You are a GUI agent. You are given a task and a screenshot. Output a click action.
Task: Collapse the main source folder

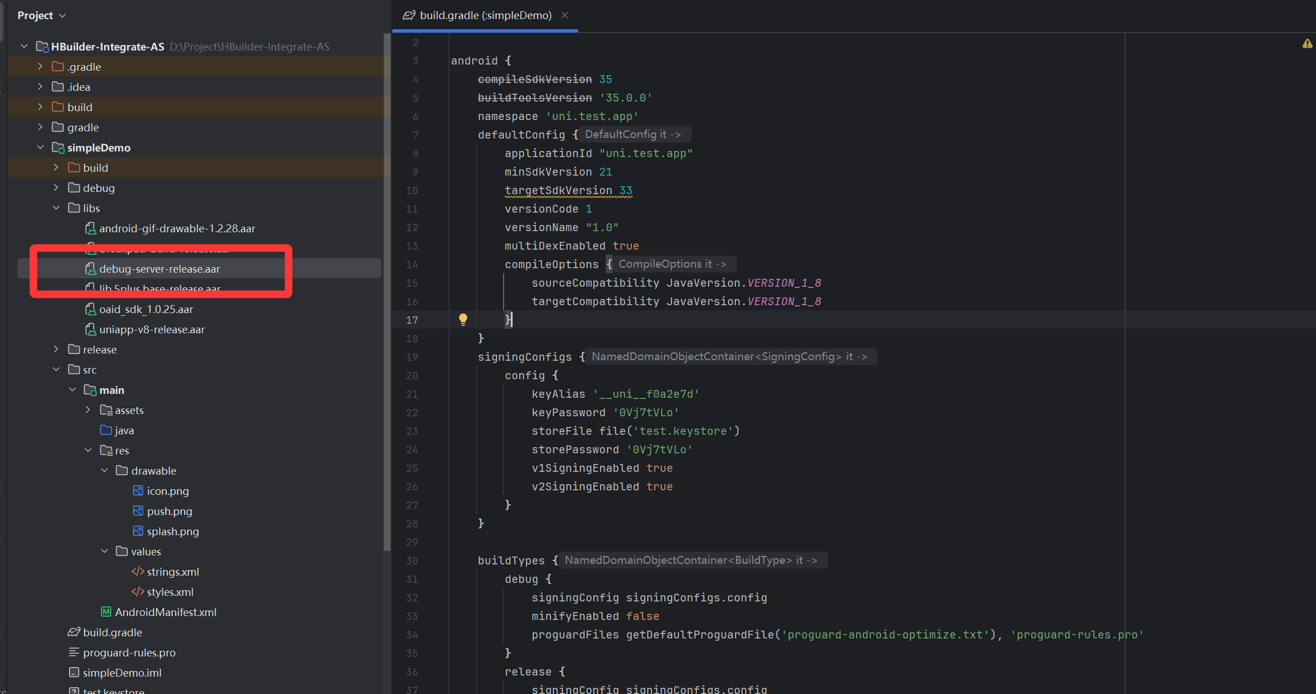[72, 389]
